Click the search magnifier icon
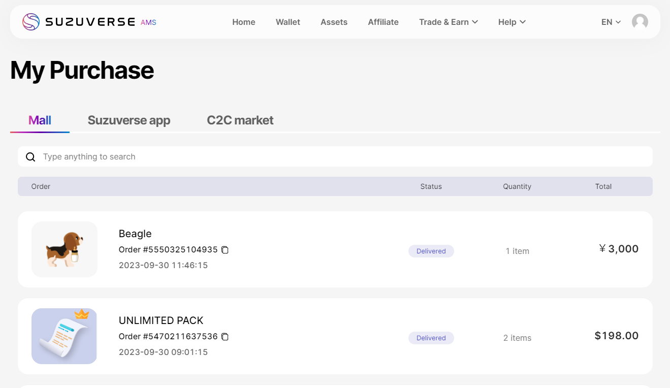This screenshot has height=388, width=670. 30,157
